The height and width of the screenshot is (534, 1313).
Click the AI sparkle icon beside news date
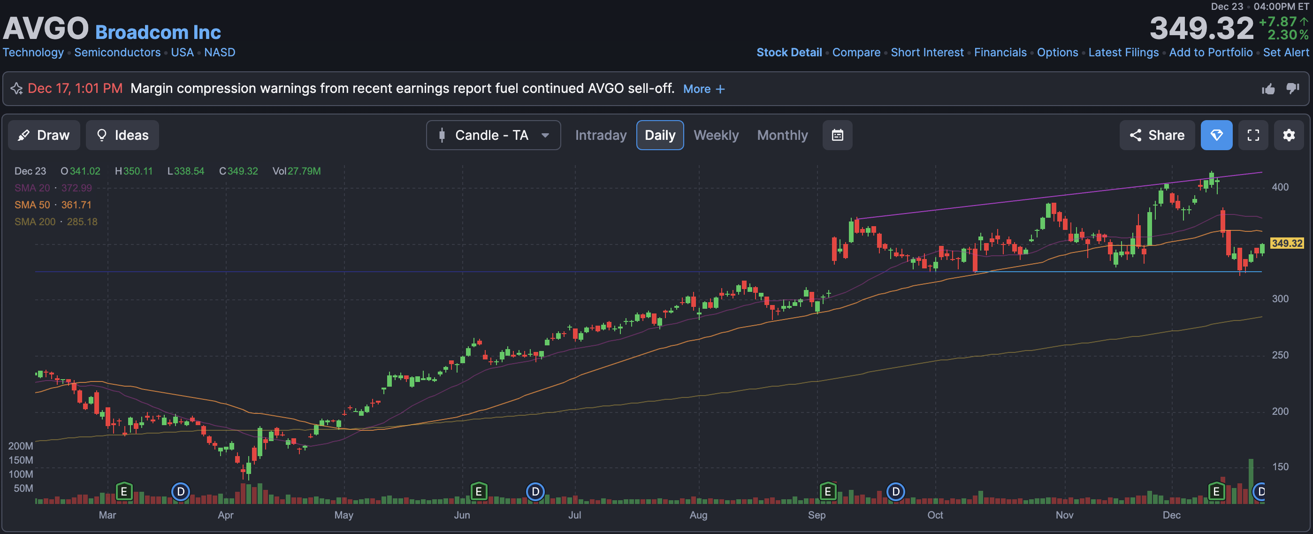coord(16,89)
